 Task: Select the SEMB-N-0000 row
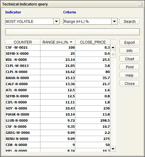(58, 96)
